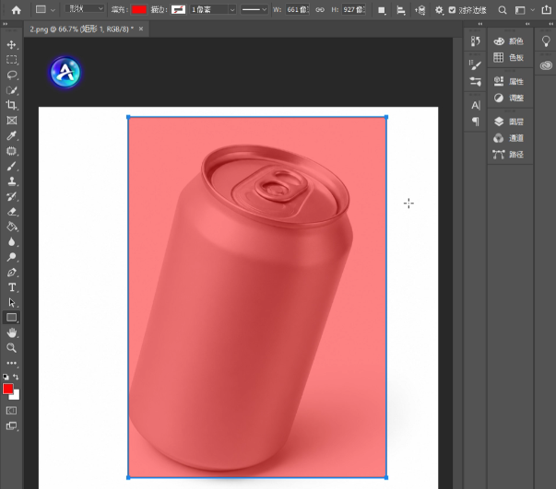556x489 pixels.
Task: Close the 2.png document tab
Action: click(141, 29)
